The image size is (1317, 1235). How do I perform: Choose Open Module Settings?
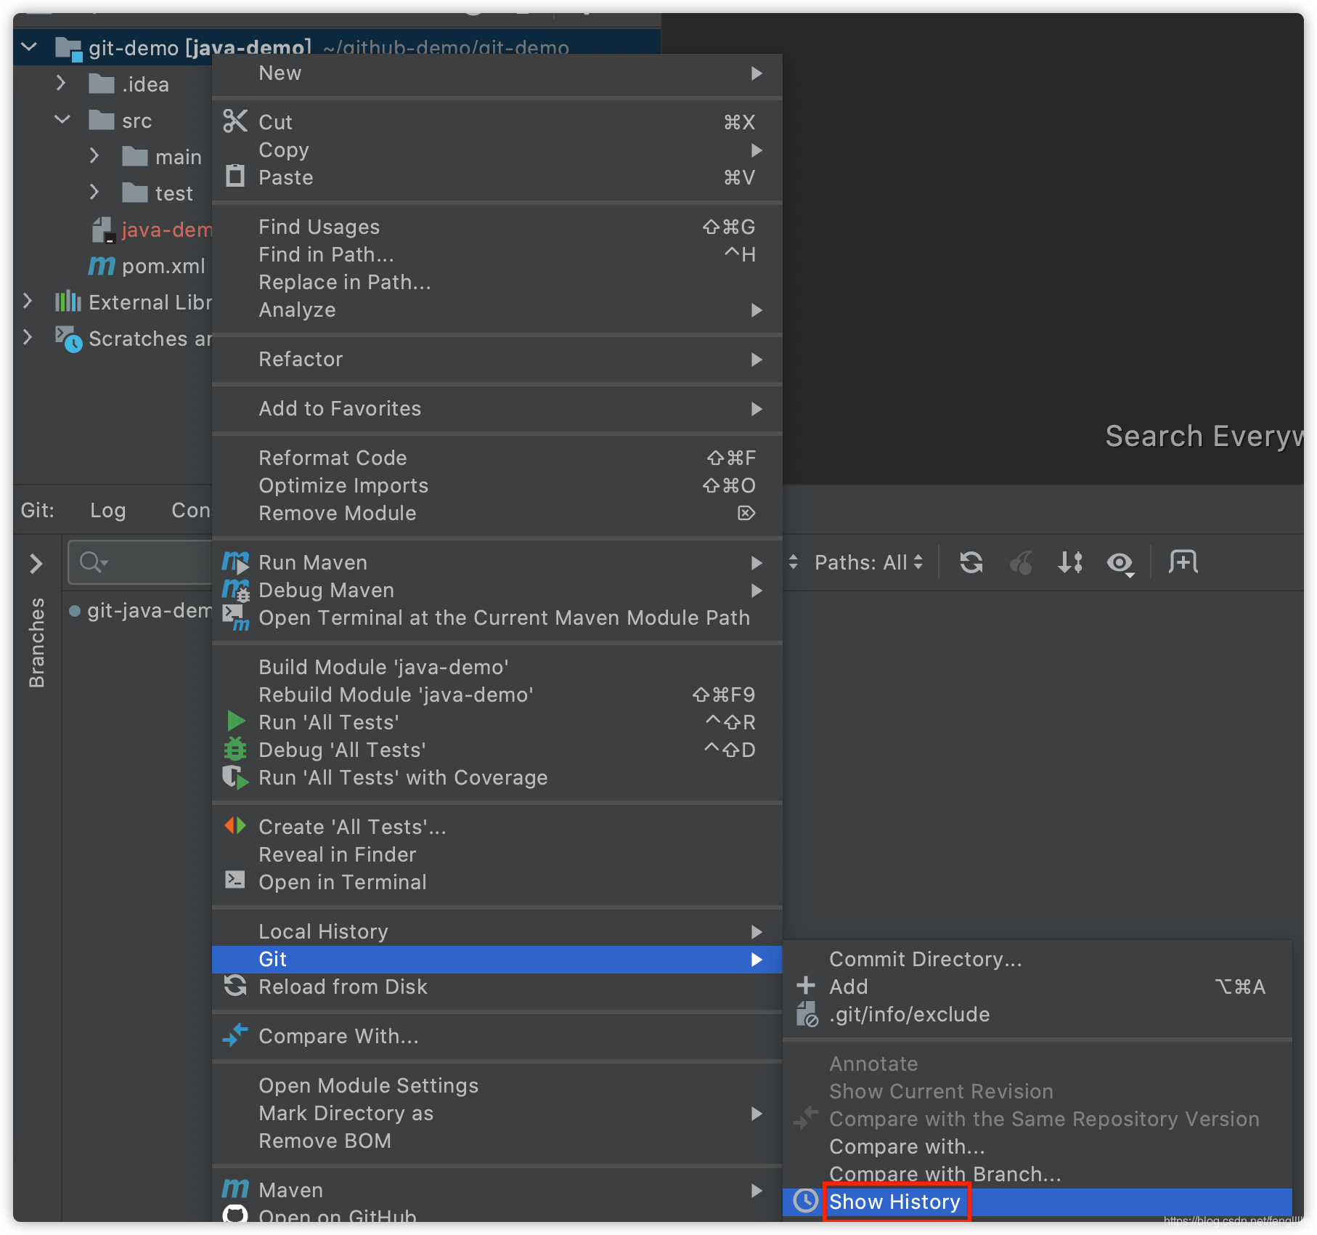point(497,1085)
